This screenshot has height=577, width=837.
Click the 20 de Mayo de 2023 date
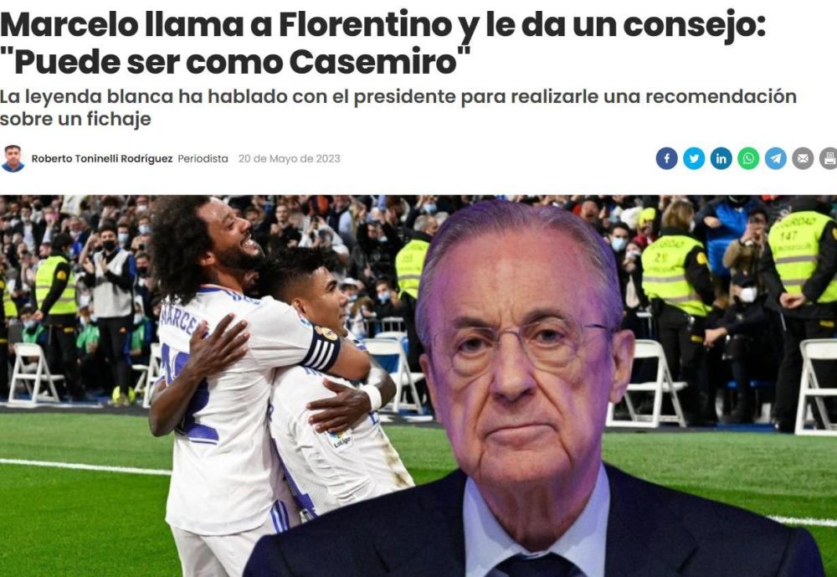tap(290, 158)
